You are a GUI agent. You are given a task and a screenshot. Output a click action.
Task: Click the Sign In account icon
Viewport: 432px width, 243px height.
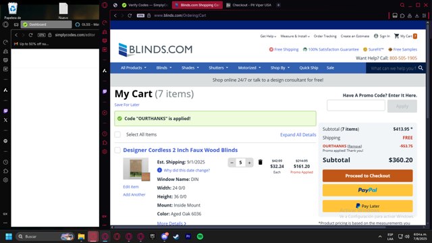coord(376,36)
